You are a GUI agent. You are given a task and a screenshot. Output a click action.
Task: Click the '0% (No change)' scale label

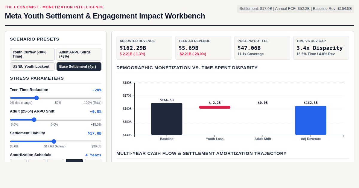(21, 103)
